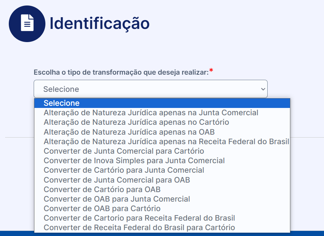Image resolution: width=324 pixels, height=236 pixels.
Task: Click the red required asterisk marker
Action: pyautogui.click(x=211, y=70)
